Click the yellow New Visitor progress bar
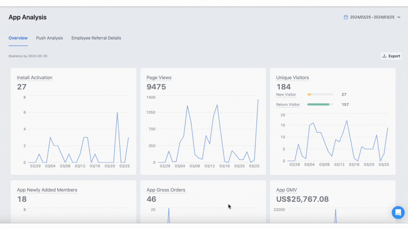408x229 pixels. click(x=320, y=94)
